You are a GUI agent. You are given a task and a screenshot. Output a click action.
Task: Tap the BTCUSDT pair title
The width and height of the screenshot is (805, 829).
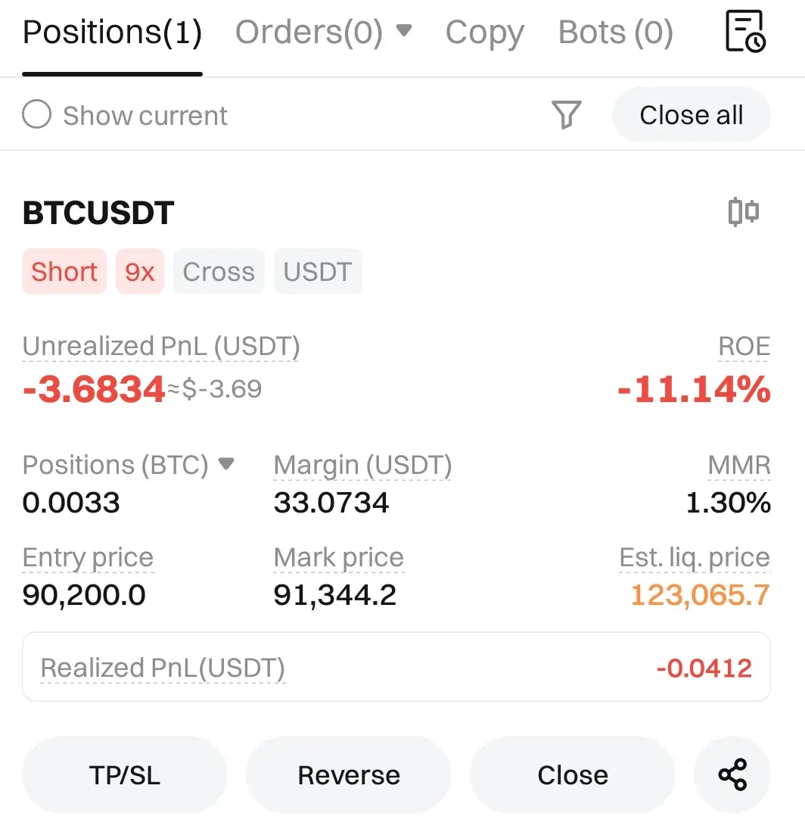pos(98,213)
